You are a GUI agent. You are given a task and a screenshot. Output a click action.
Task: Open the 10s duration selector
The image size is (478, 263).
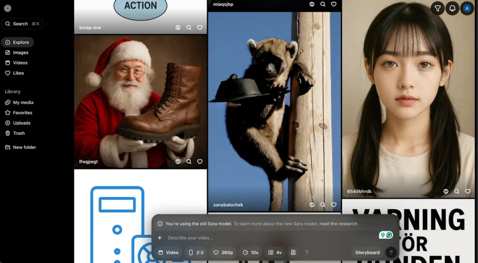point(251,252)
